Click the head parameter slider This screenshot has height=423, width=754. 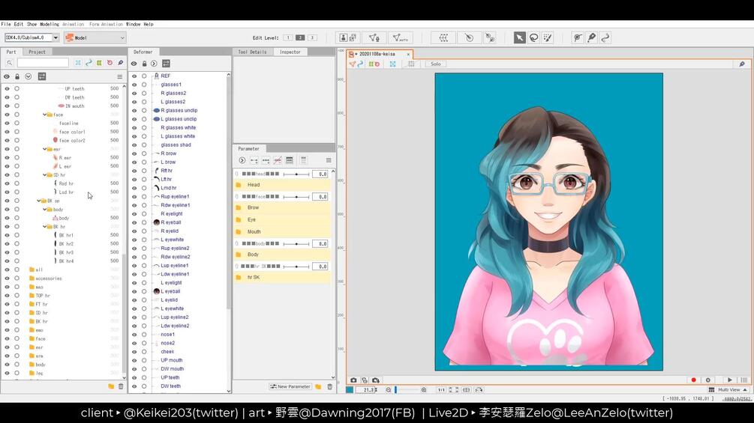coord(296,174)
